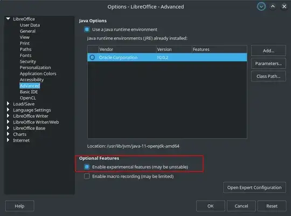Click the Add... button for JRE

(x=268, y=51)
